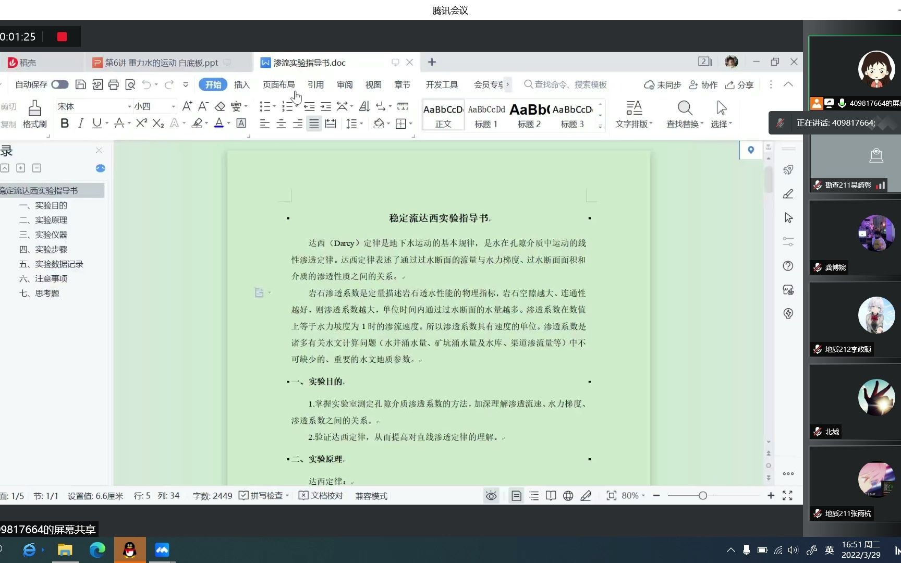Align text to the left
Viewport: 901px width, 563px height.
(x=265, y=124)
